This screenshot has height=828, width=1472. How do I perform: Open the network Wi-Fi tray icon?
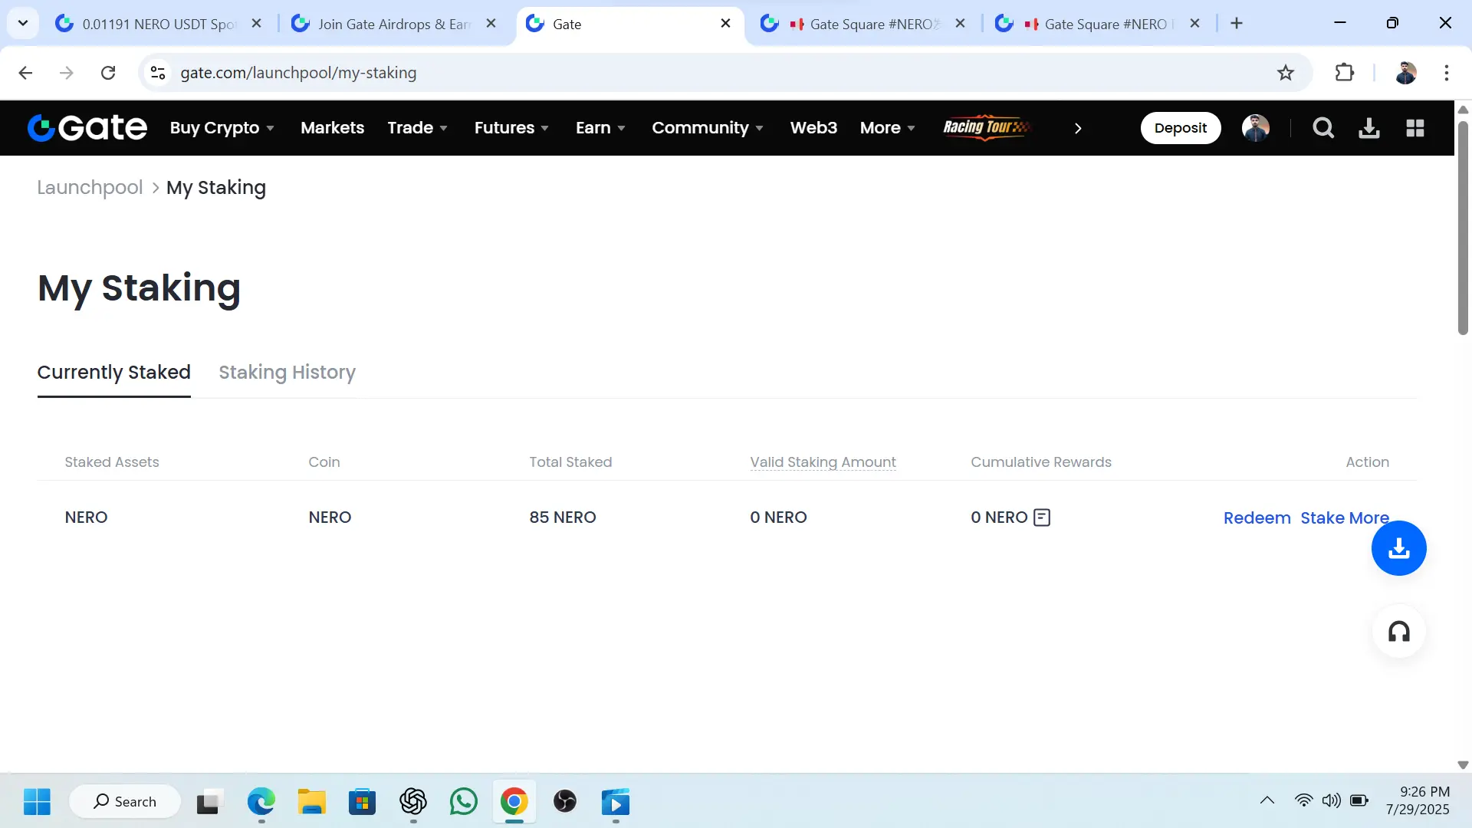click(x=1303, y=801)
